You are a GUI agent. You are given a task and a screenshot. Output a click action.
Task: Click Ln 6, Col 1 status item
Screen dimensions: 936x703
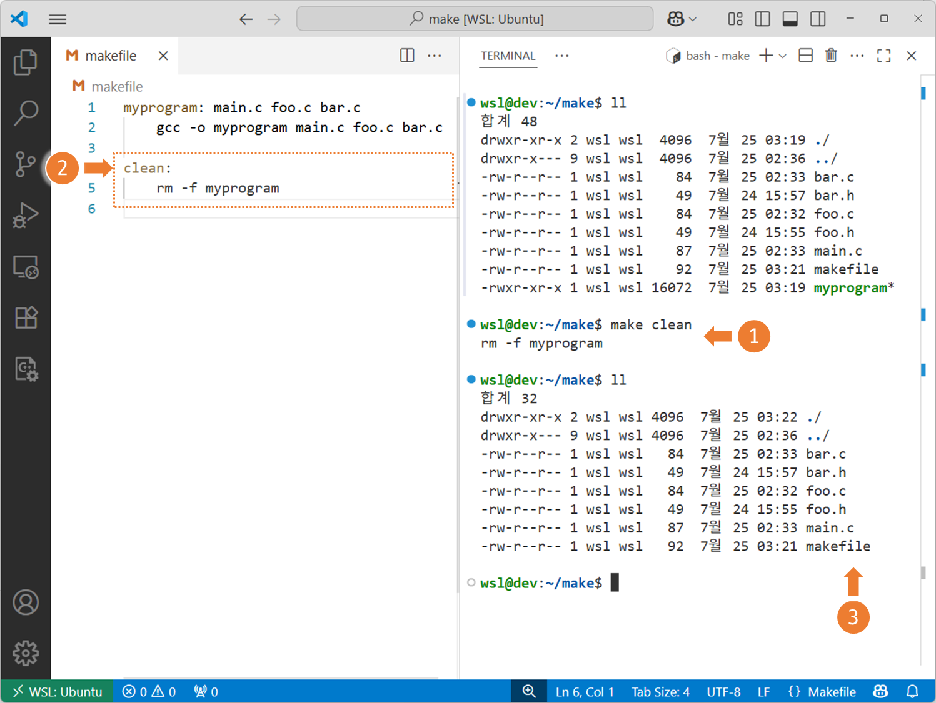(x=585, y=692)
